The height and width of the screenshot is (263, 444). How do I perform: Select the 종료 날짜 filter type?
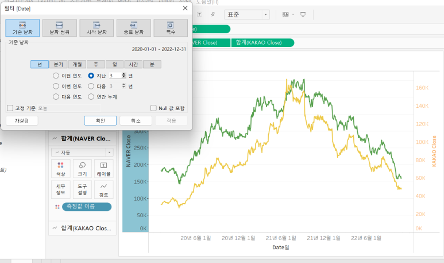pyautogui.click(x=134, y=28)
